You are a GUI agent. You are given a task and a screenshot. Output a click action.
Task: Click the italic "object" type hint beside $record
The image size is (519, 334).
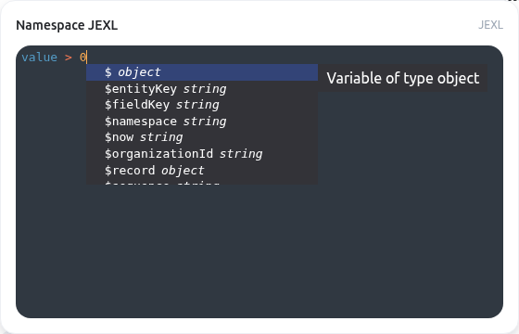tap(183, 171)
